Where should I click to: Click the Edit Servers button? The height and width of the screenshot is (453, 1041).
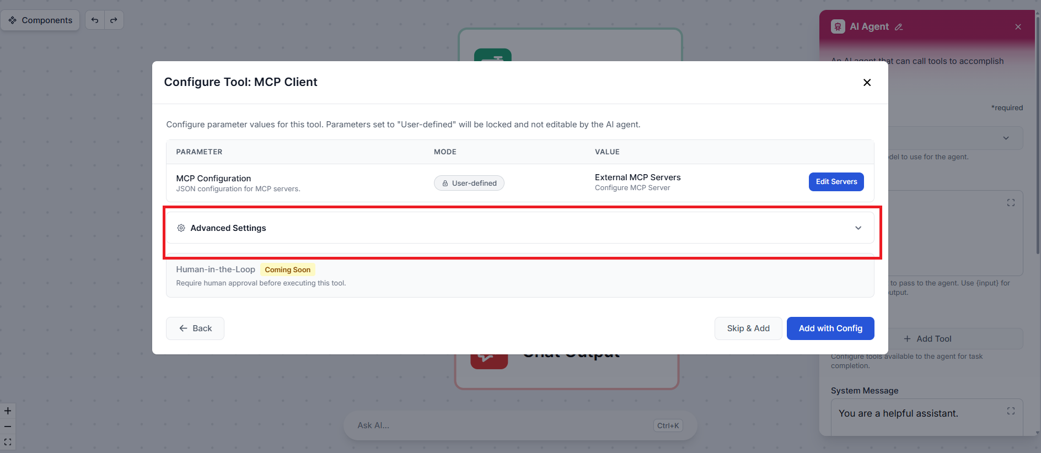(x=836, y=182)
